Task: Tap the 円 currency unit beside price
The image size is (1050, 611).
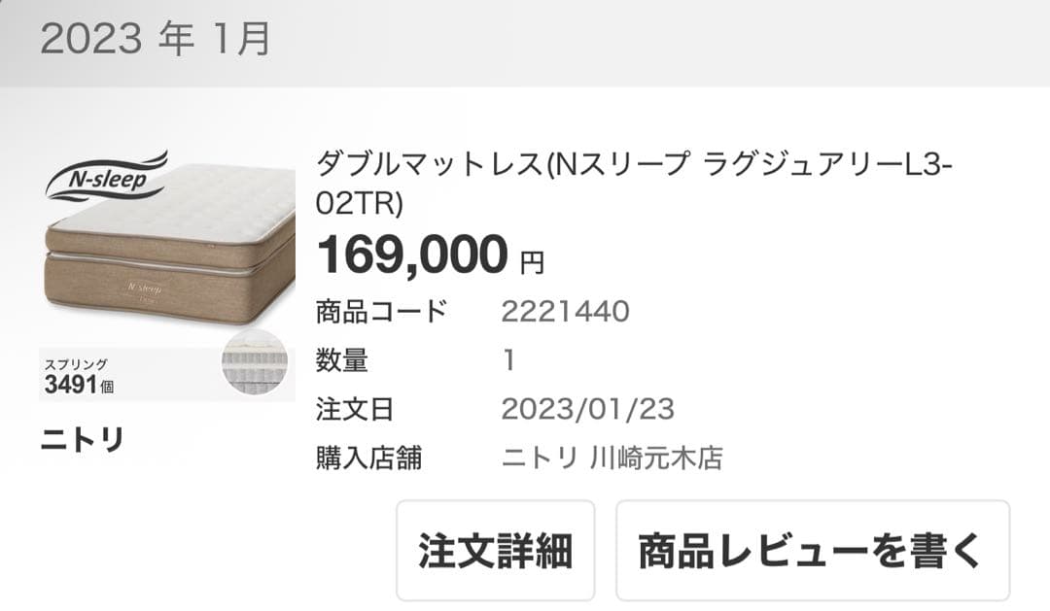Action: [x=532, y=261]
